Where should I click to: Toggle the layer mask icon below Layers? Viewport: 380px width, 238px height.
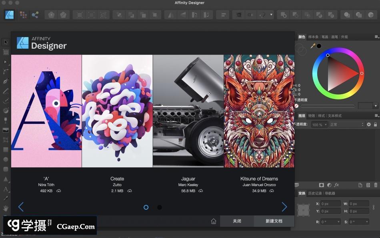[322, 185]
